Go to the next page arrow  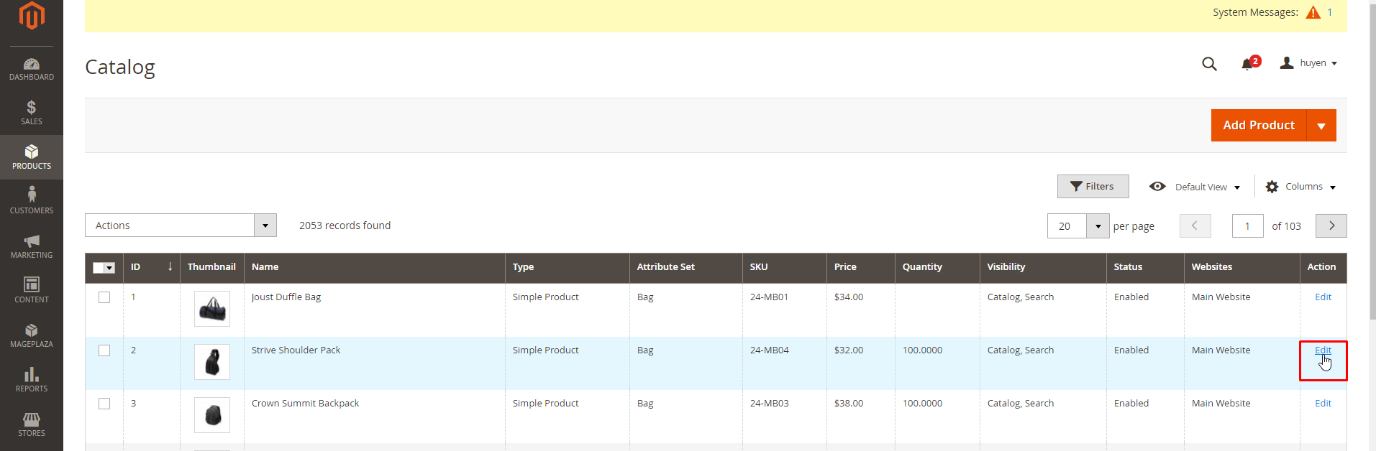pyautogui.click(x=1331, y=225)
